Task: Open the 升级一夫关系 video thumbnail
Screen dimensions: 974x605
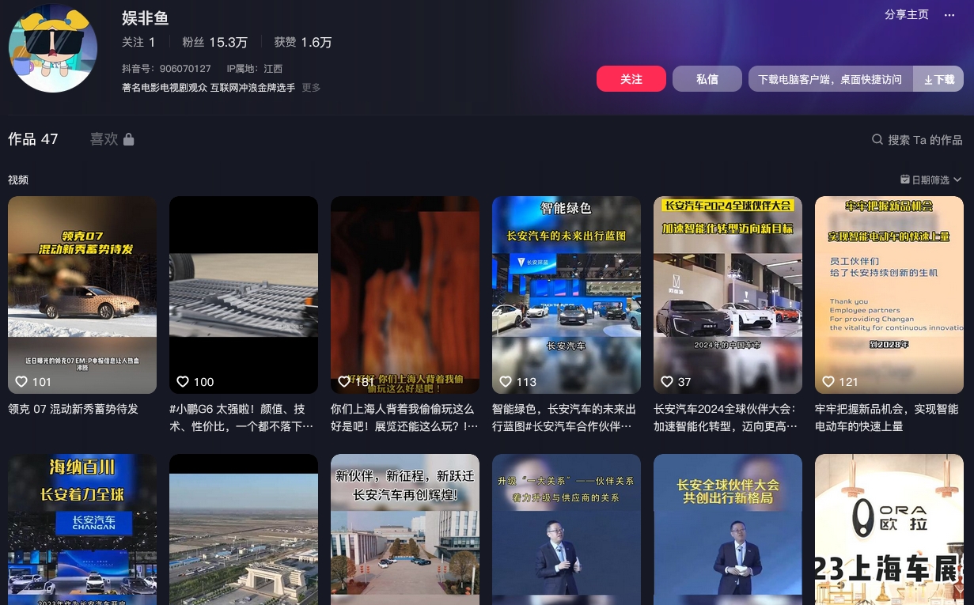Action: (567, 529)
